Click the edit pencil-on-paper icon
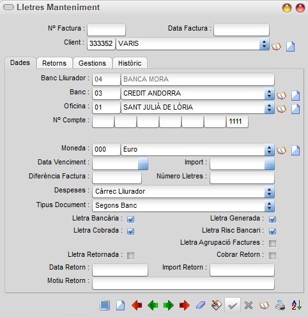Image resolution: width=308 pixels, height=318 pixels. (x=217, y=305)
